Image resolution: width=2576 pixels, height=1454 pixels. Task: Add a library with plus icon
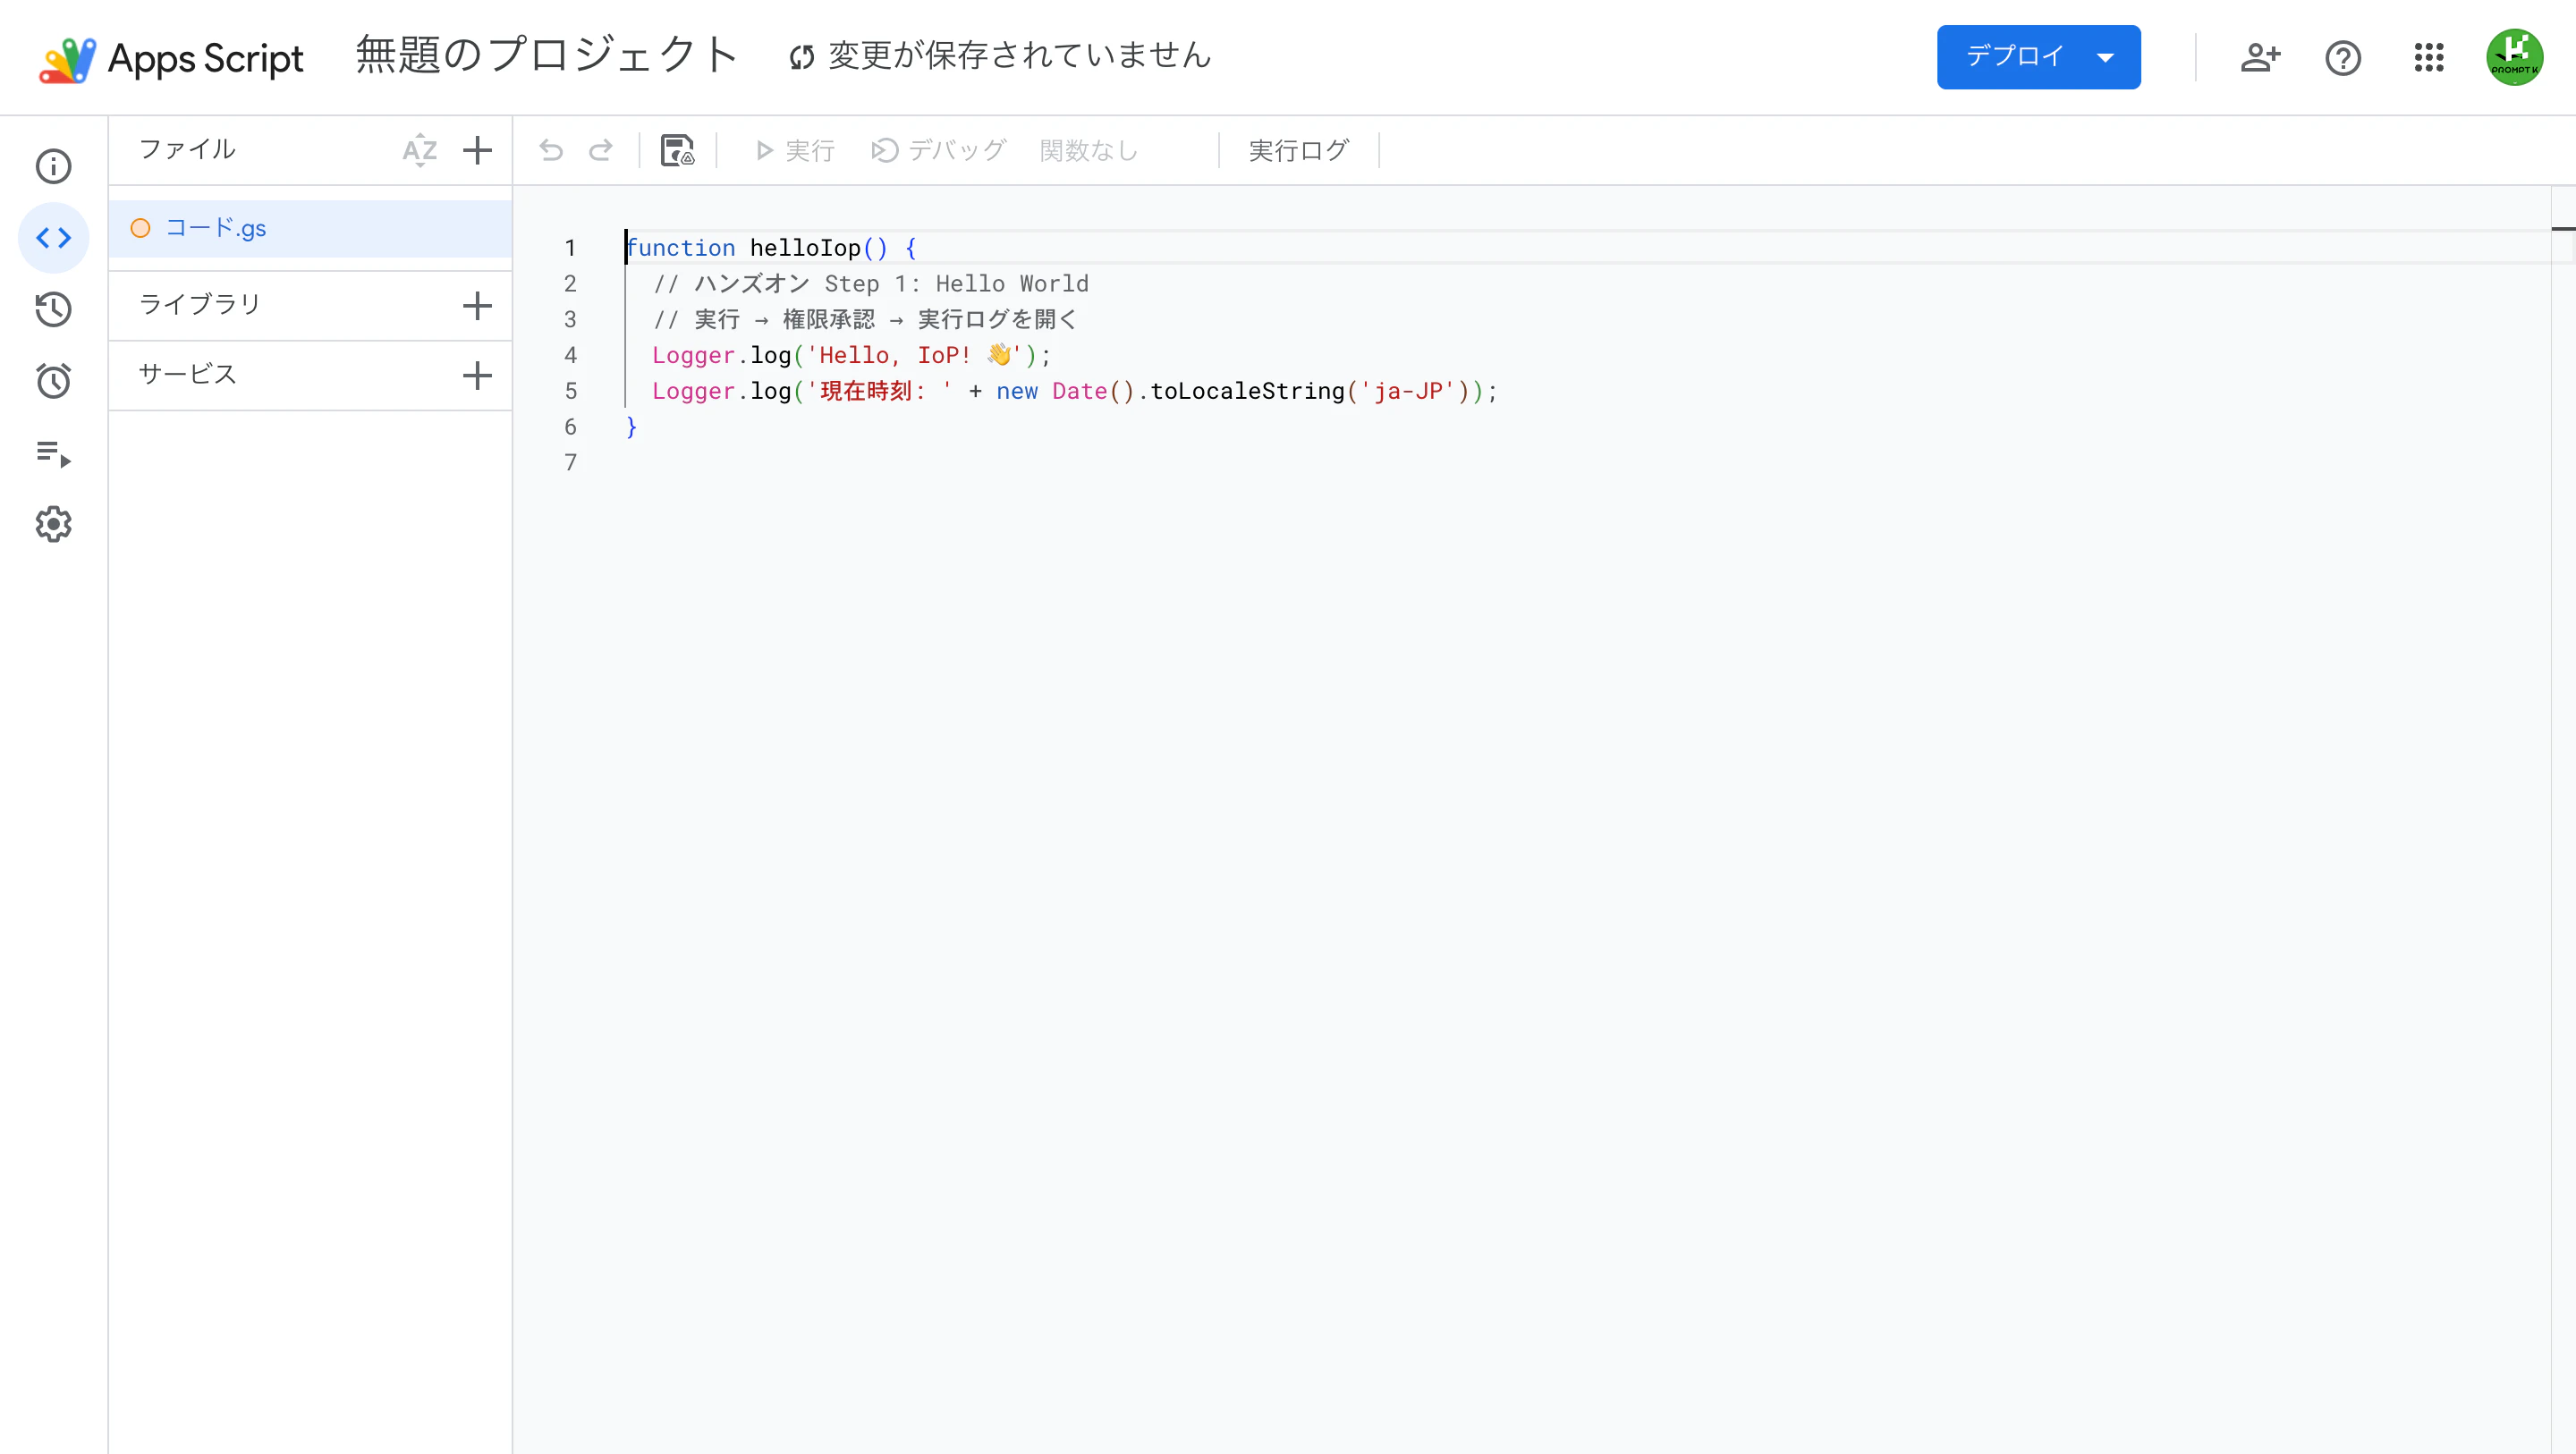(x=478, y=305)
